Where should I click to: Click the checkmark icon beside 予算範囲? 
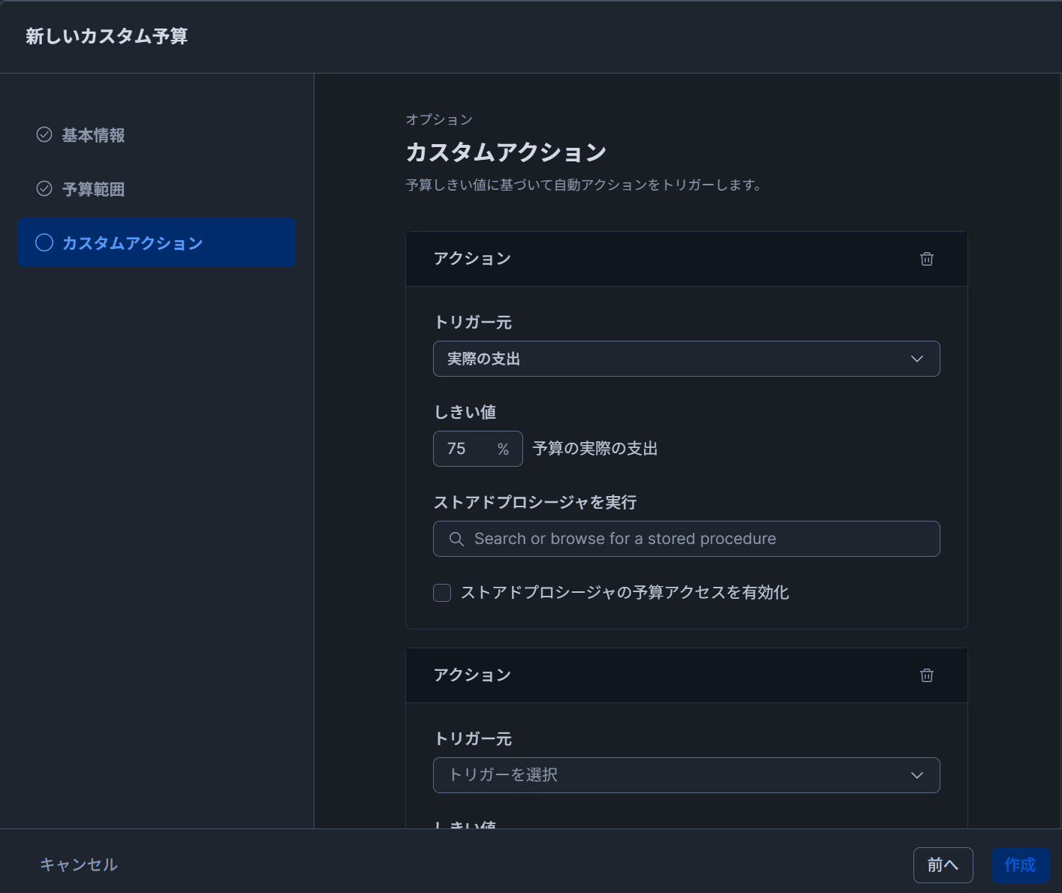pos(44,189)
